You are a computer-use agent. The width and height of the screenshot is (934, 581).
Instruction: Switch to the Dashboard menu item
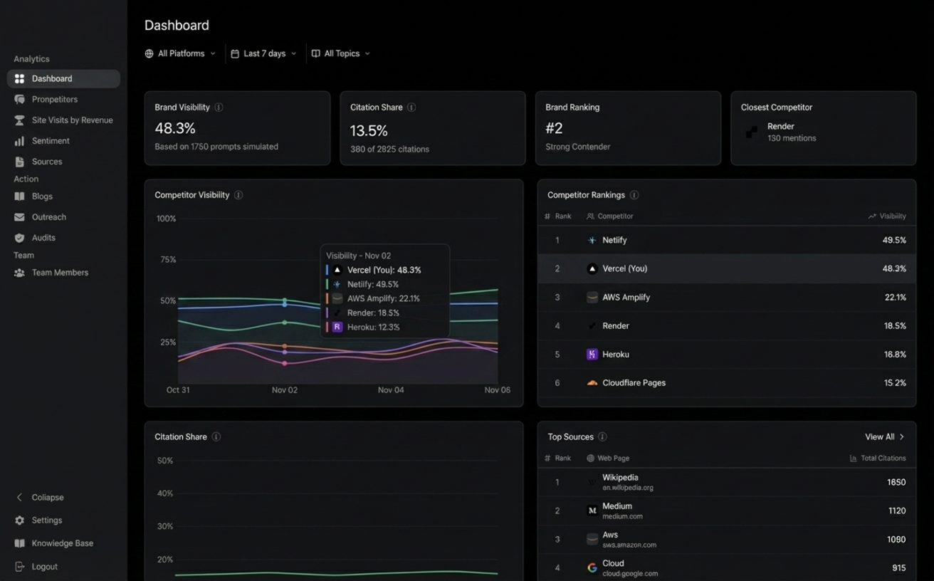click(x=52, y=78)
